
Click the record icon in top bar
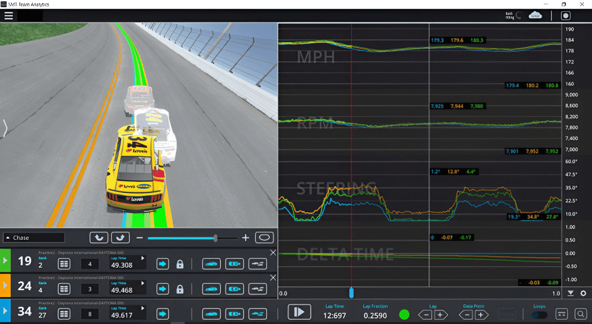click(565, 16)
